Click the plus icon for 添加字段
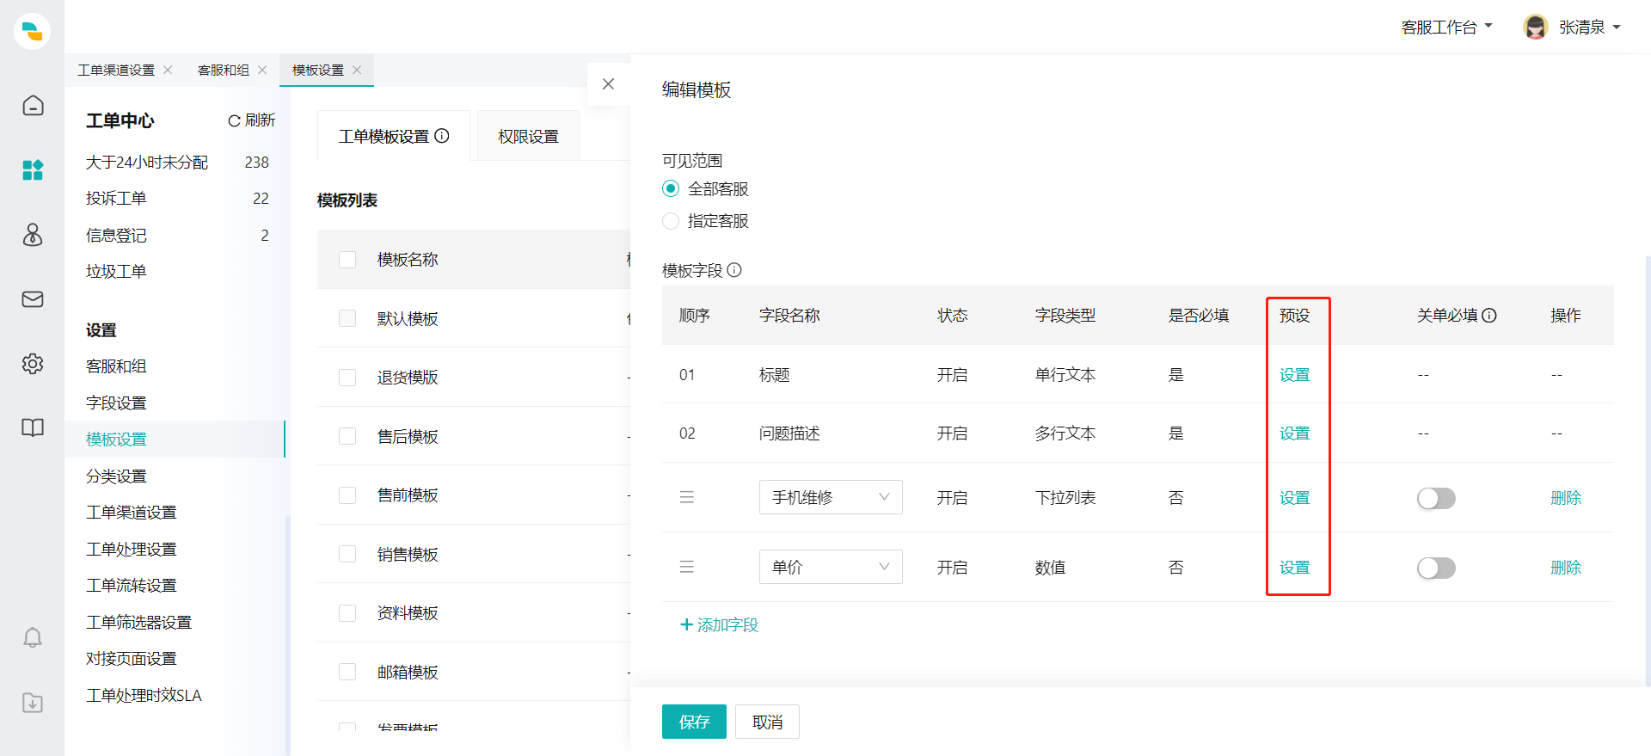The image size is (1651, 756). tap(686, 624)
